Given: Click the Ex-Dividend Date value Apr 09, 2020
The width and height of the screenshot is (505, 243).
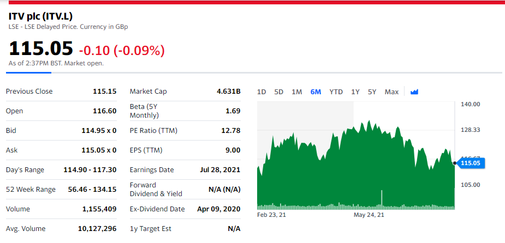Looking at the screenshot, I should coord(219,209).
